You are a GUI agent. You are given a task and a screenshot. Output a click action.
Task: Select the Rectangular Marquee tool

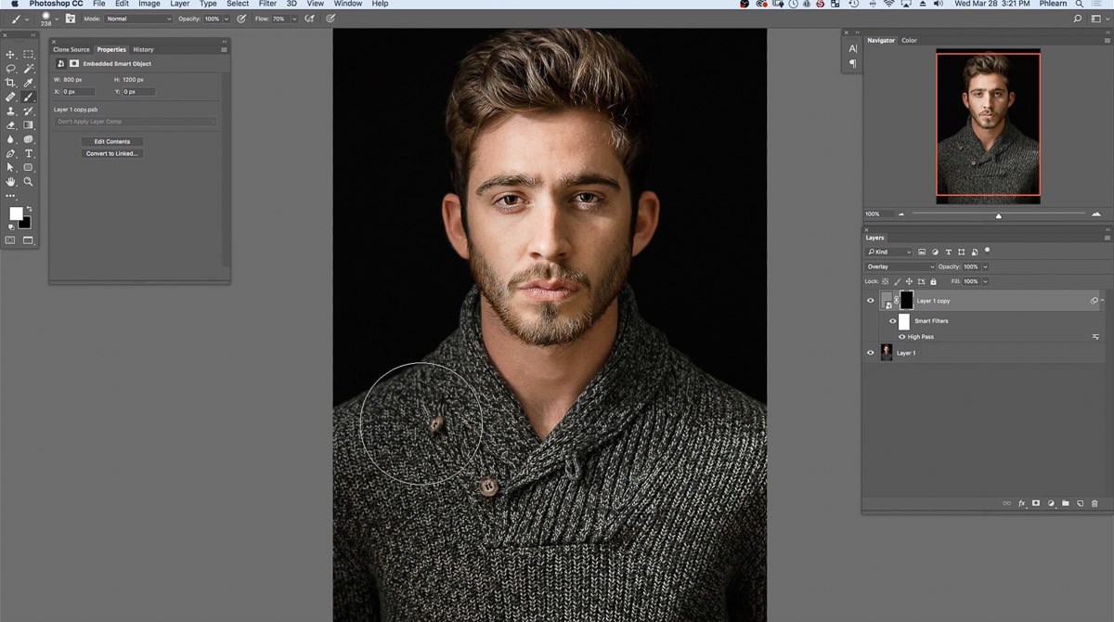tap(29, 54)
